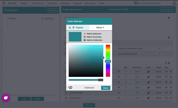Click the move handle on Jr. Bridesmaids row
The height and width of the screenshot is (108, 178).
(x=66, y=93)
